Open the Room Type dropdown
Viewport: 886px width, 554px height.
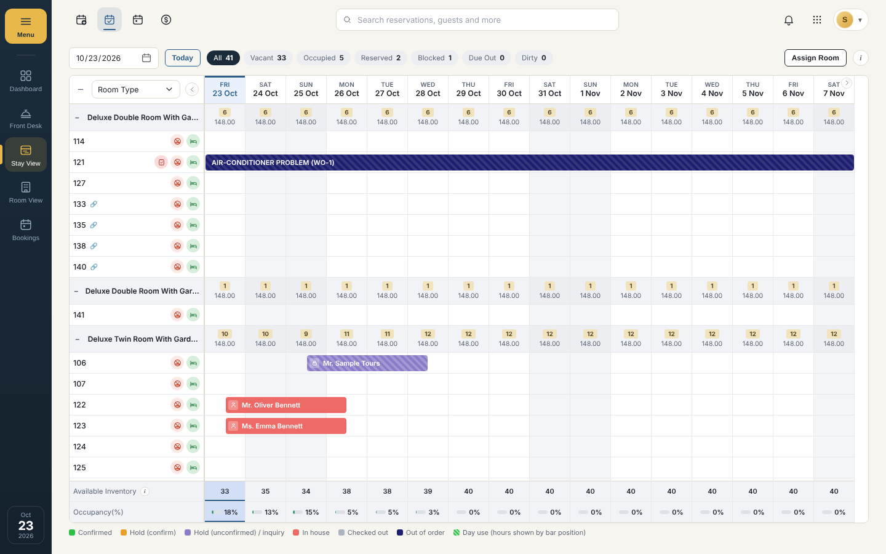point(136,89)
